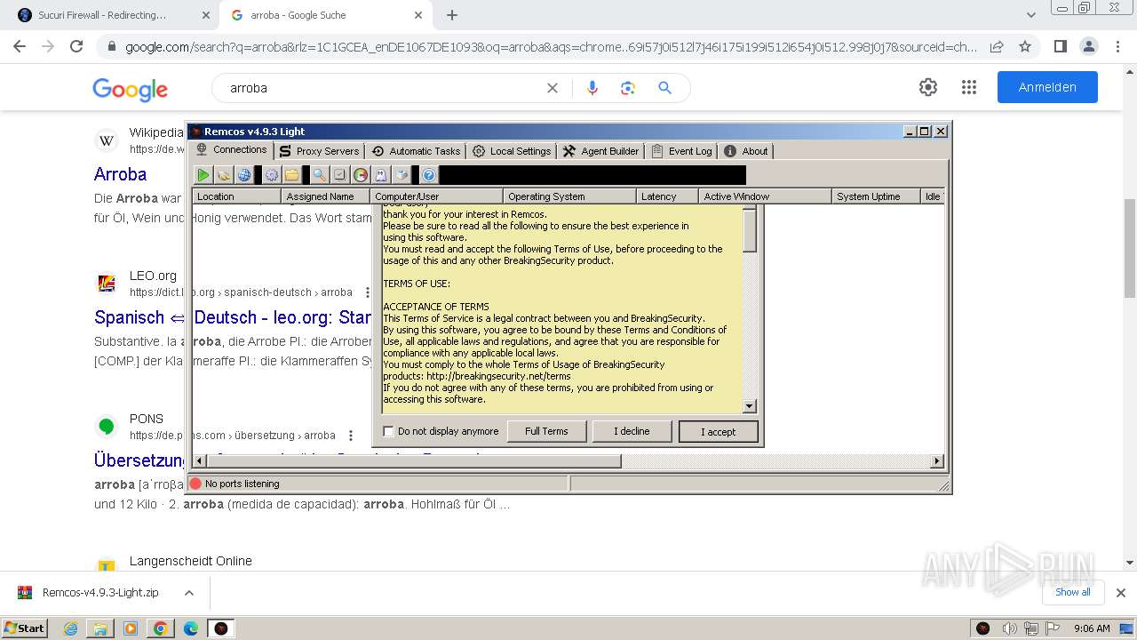
Task: Click the Google search magnifier button
Action: [x=664, y=88]
